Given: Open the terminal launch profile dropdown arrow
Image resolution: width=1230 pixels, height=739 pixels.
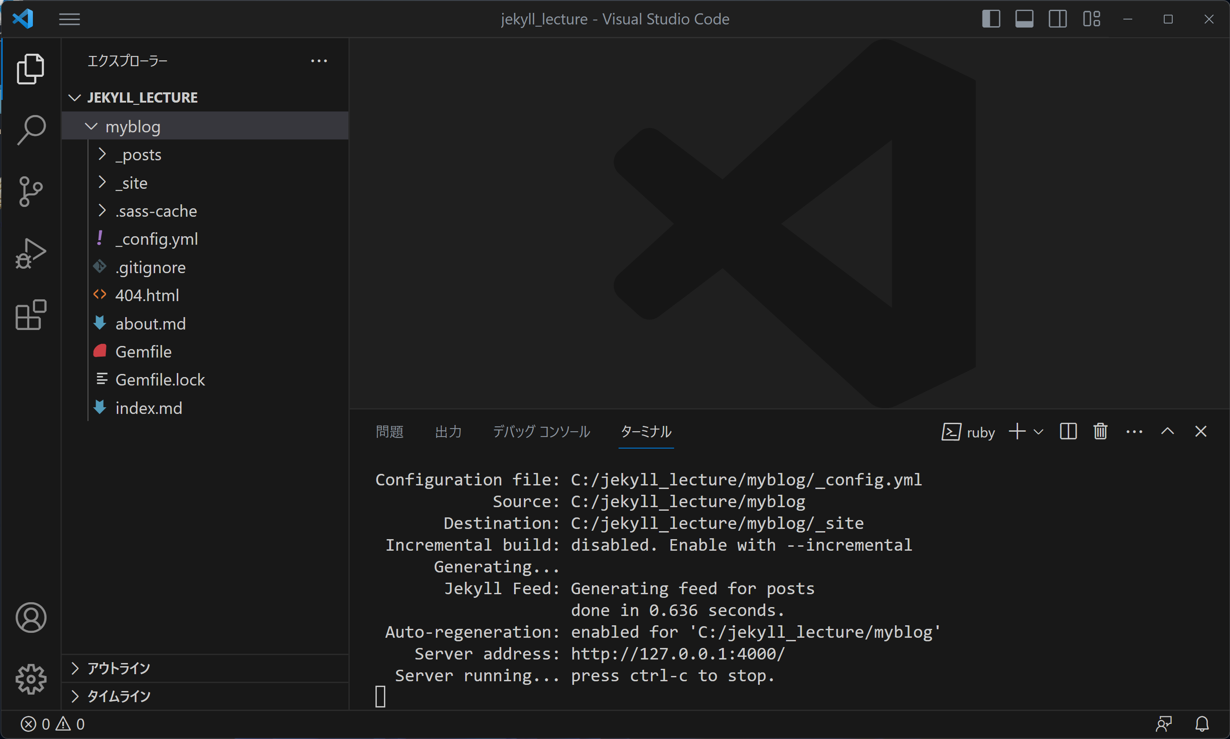Looking at the screenshot, I should coord(1038,432).
